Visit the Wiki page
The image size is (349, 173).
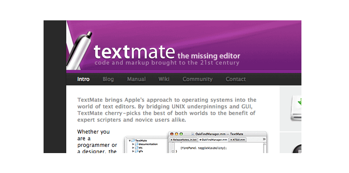(x=164, y=79)
